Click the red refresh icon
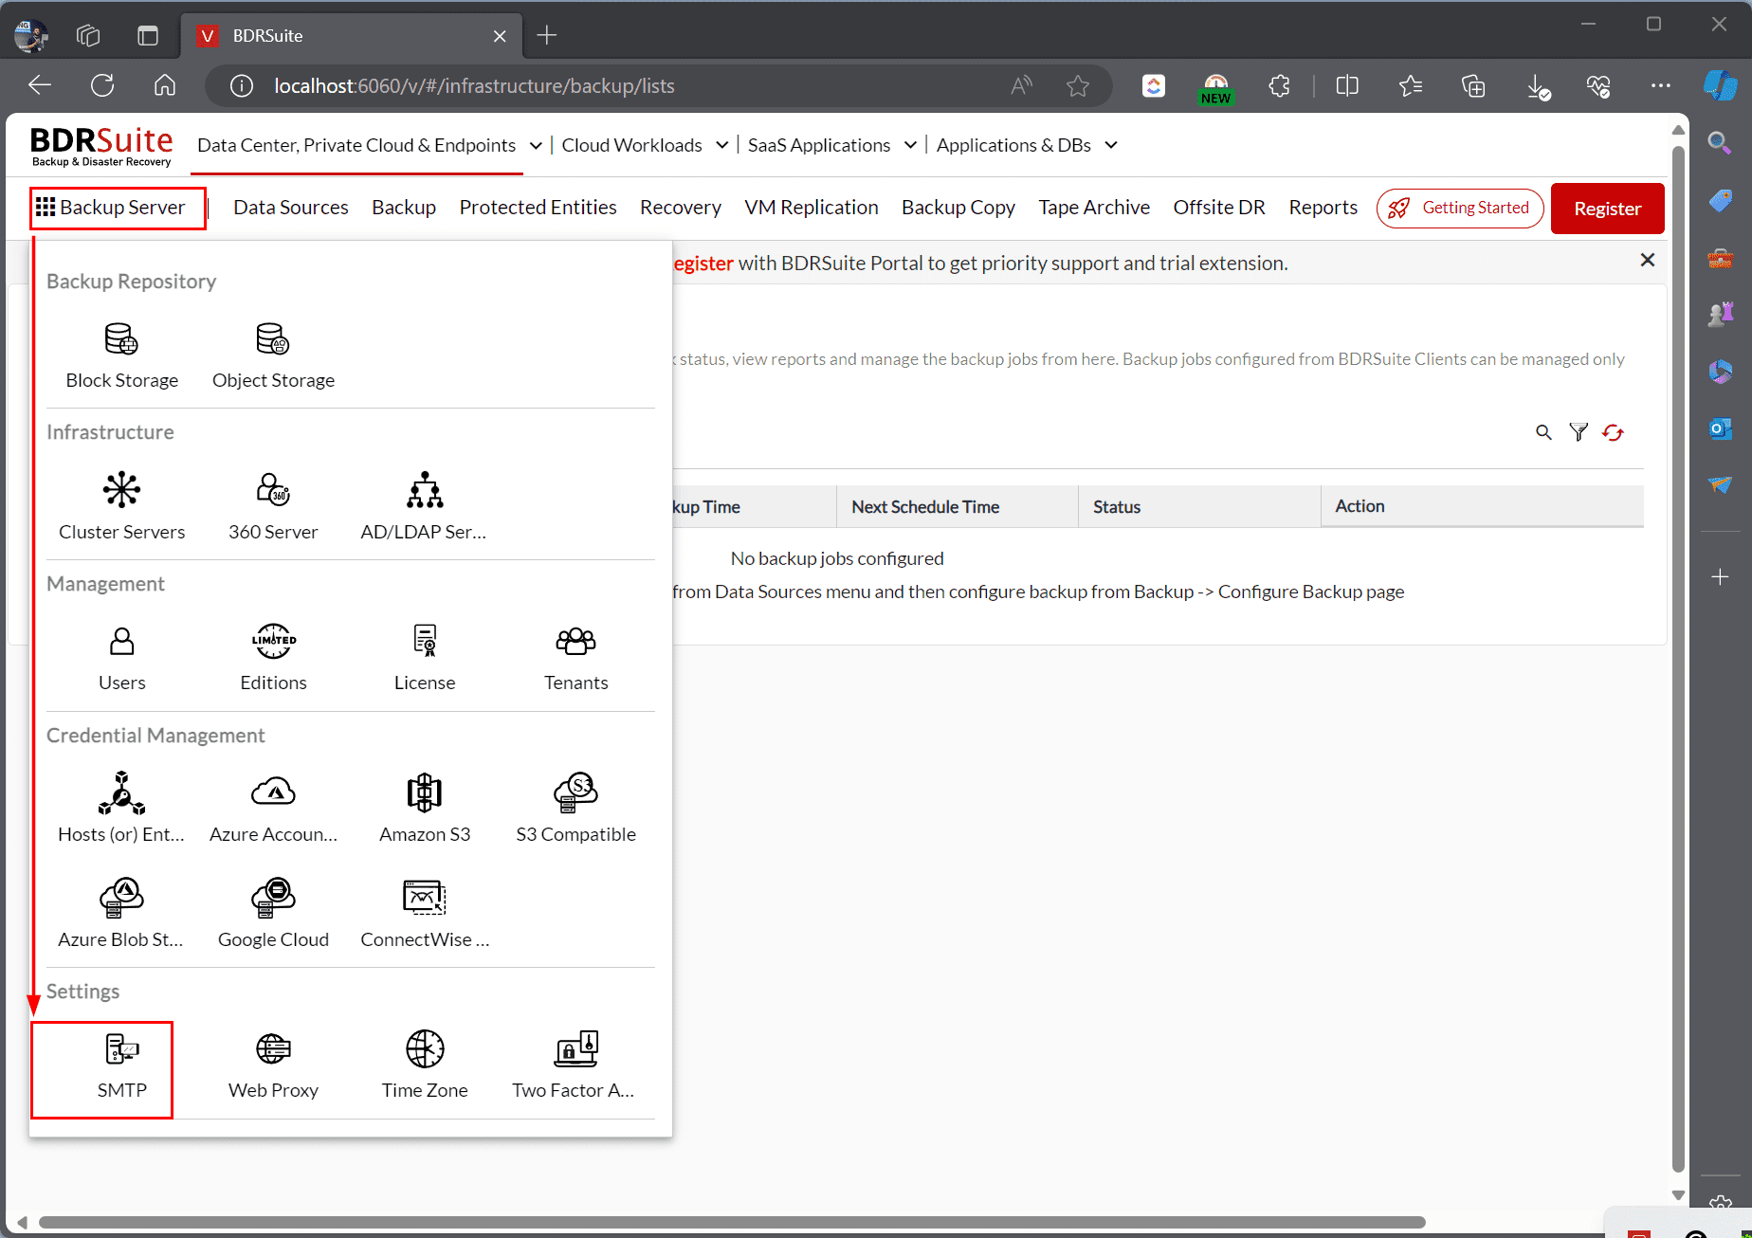Screen dimensions: 1752x1238 (x=1613, y=432)
